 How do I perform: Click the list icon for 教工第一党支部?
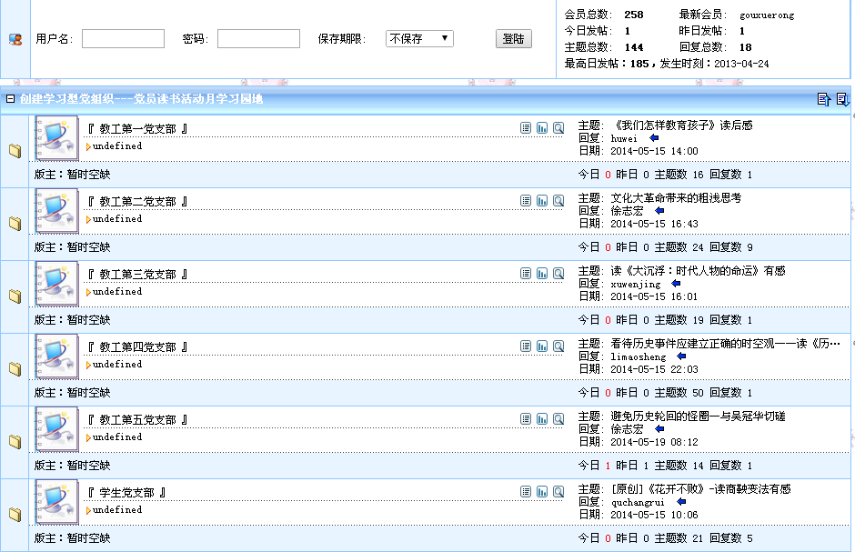[x=526, y=127]
